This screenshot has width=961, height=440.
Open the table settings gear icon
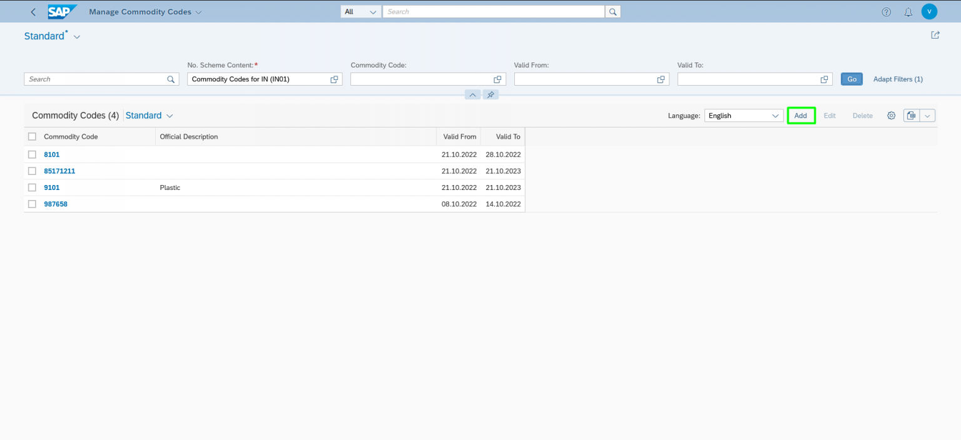891,115
